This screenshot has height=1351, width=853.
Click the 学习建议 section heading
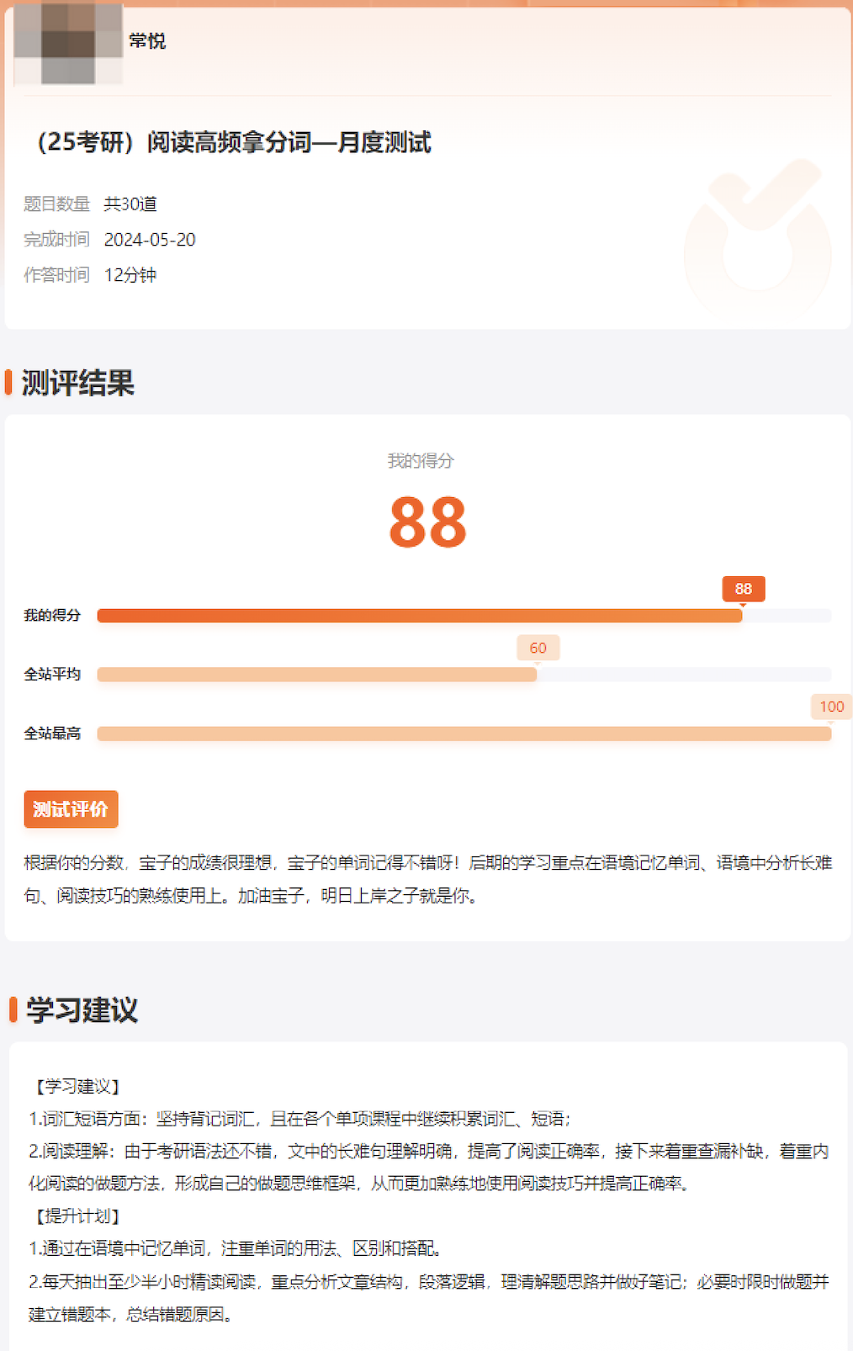tap(82, 1009)
